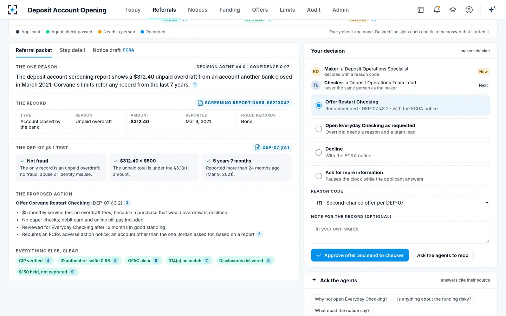Click citation 8 on Disclosures delivered

[x=268, y=261]
